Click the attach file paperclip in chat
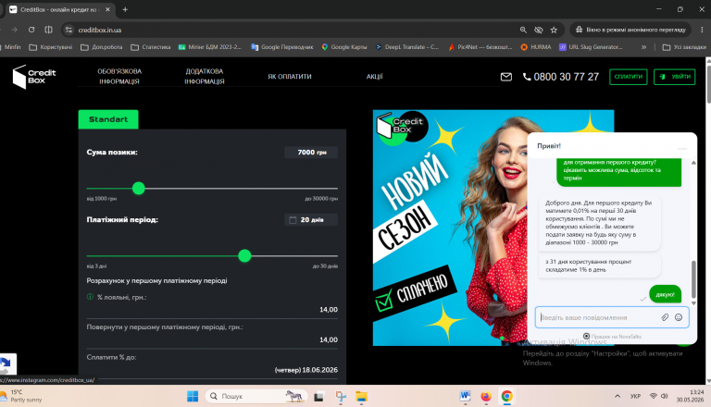The height and width of the screenshot is (407, 711). 665,317
